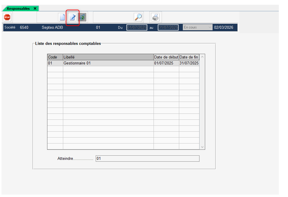Click the list scrollbar down arrow
The height and width of the screenshot is (197, 288).
click(202, 147)
